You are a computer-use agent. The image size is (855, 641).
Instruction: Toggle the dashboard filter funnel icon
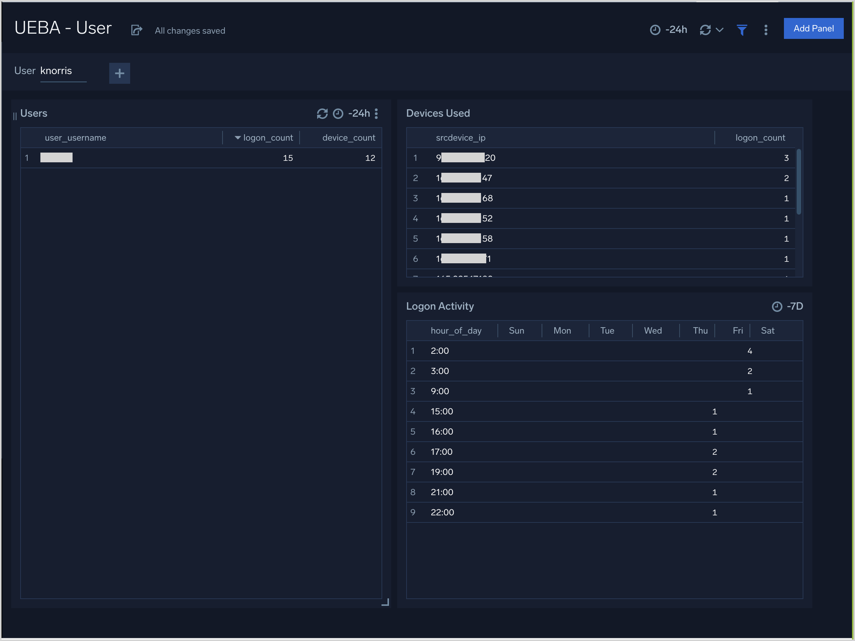(741, 30)
